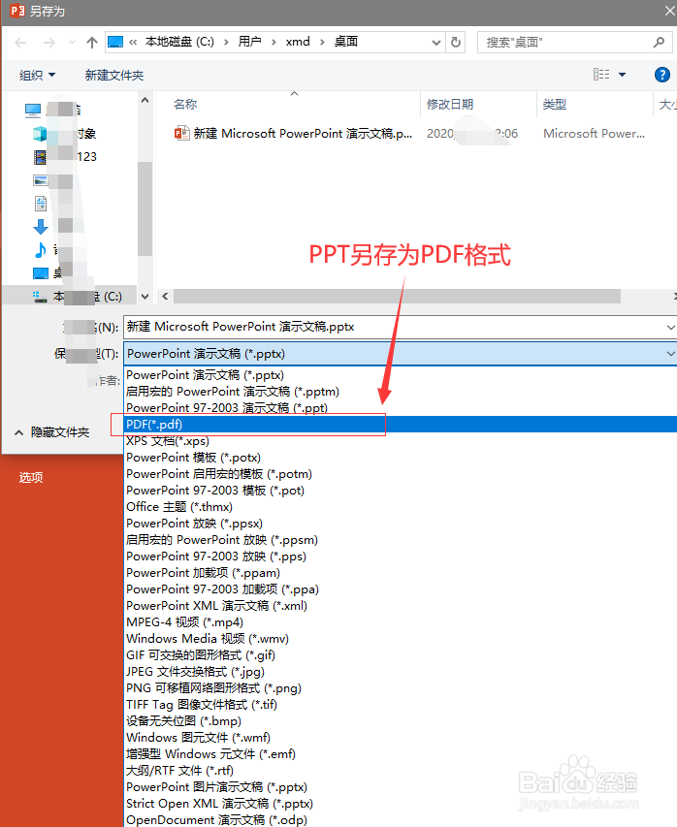Select the documents folder icon
Viewport: 677px width, 827px height.
(x=41, y=203)
